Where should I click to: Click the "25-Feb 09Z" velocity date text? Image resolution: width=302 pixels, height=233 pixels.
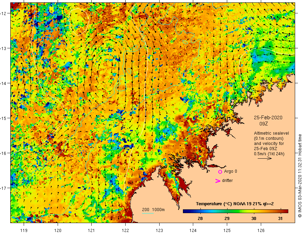coord(265,149)
